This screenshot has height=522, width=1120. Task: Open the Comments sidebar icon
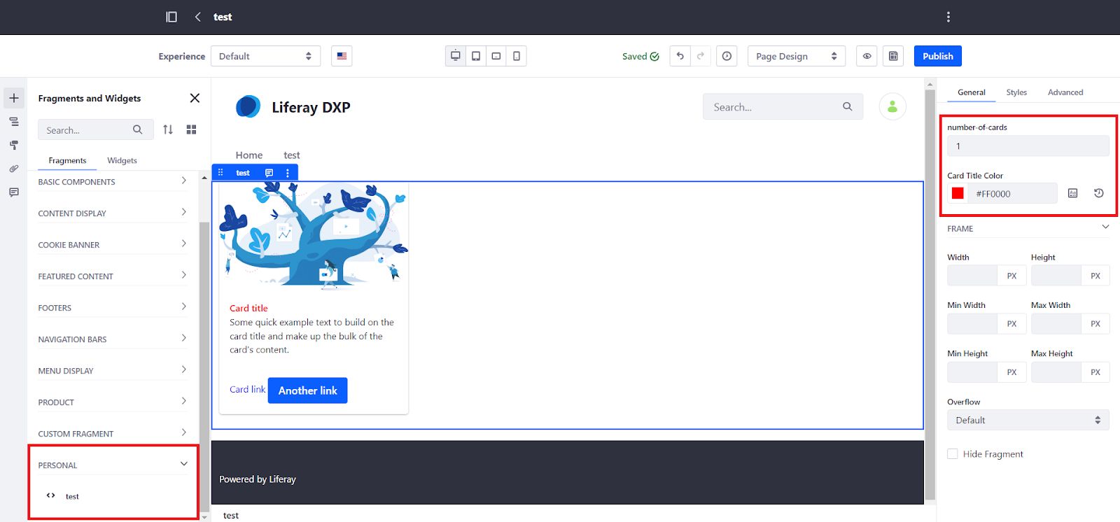14,192
